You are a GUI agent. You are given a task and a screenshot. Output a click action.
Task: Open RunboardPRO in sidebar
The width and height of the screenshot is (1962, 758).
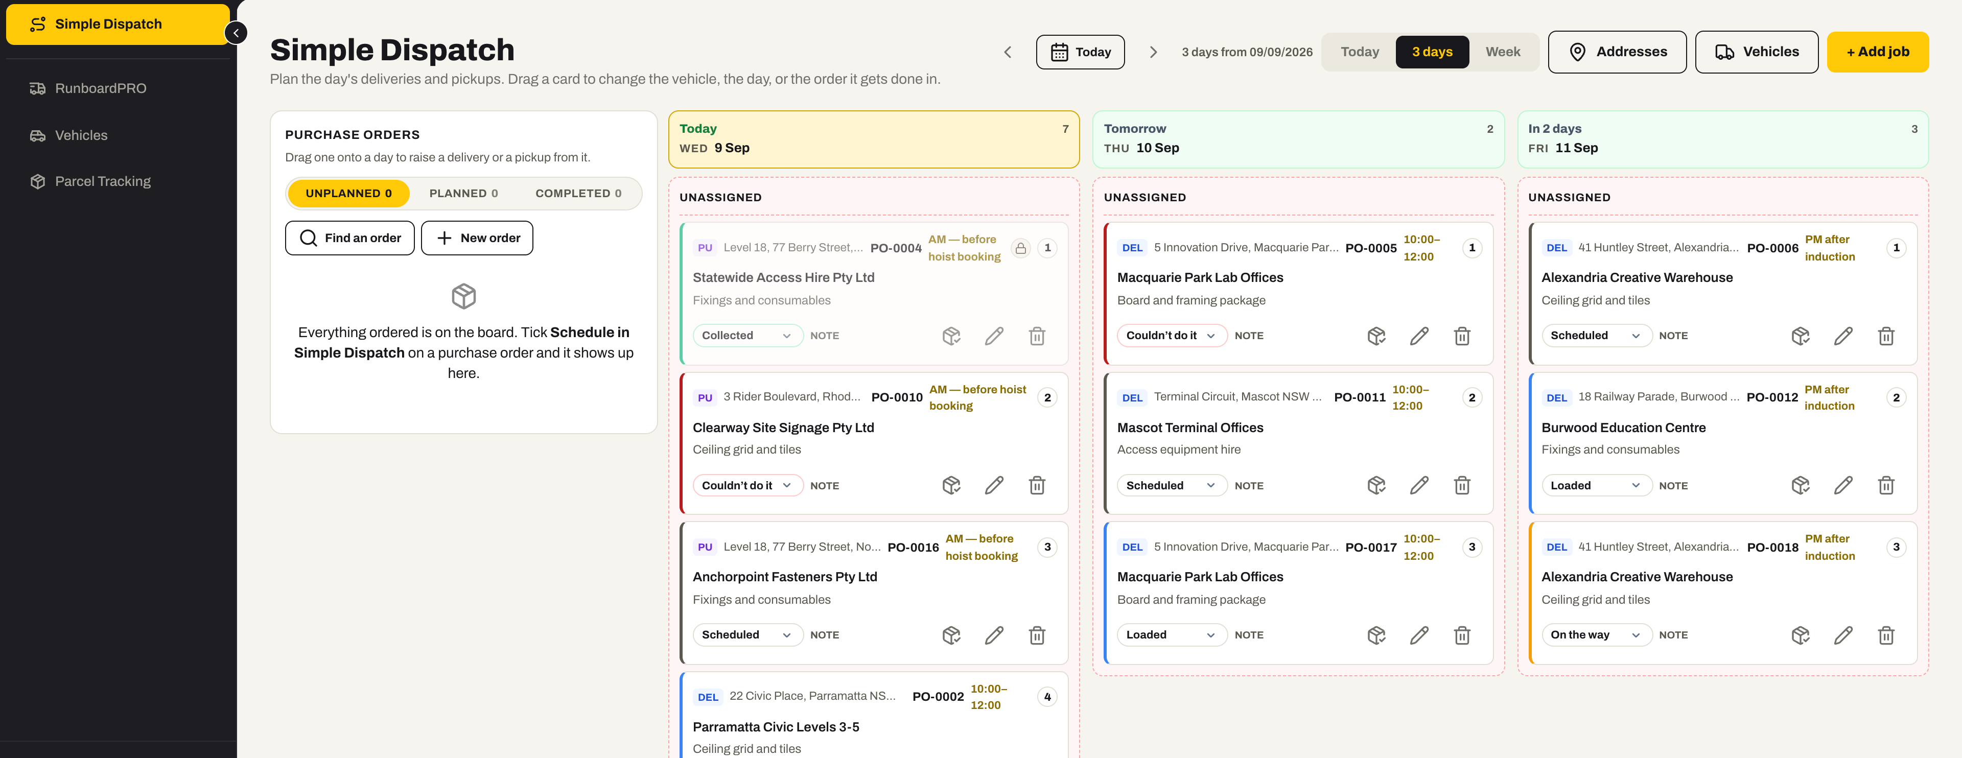118,88
